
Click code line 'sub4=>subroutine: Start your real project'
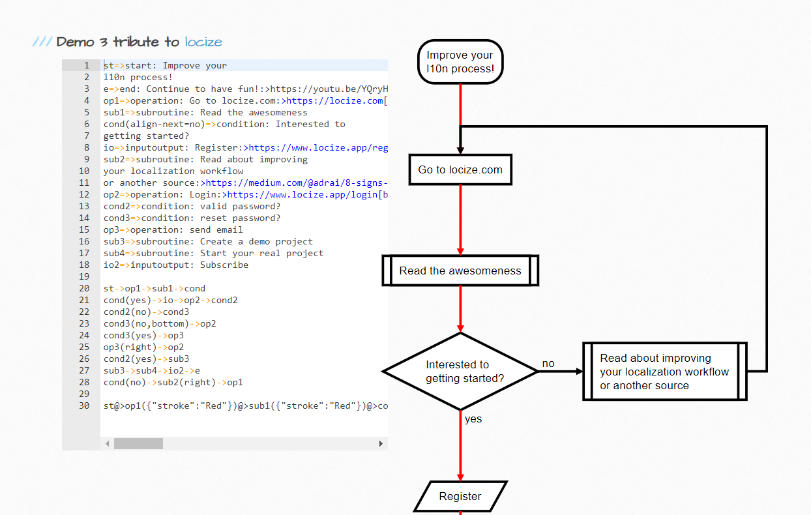pyautogui.click(x=214, y=253)
